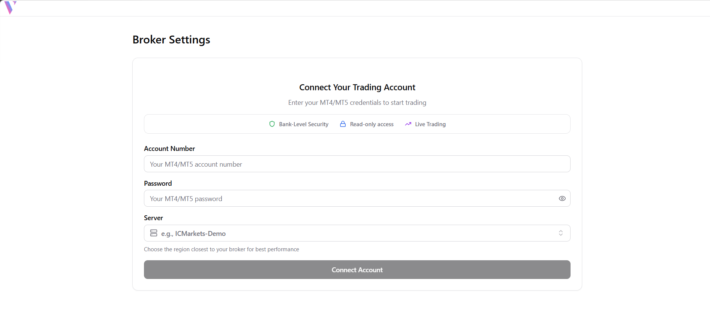
Task: Click the Broker Settings page heading
Action: pos(171,40)
